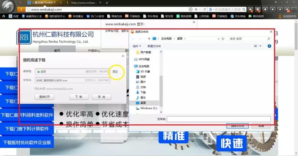Open the 热门小游戏 bookmark
The image size is (298, 156).
point(95,16)
